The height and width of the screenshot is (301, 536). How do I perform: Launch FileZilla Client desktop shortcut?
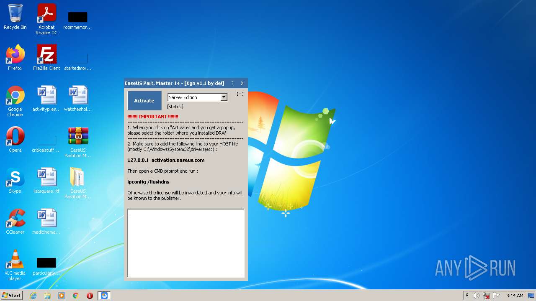[x=46, y=58]
